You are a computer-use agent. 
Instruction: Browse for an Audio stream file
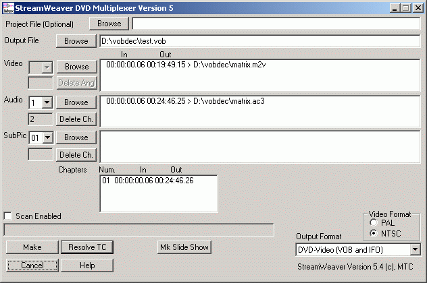pos(76,102)
